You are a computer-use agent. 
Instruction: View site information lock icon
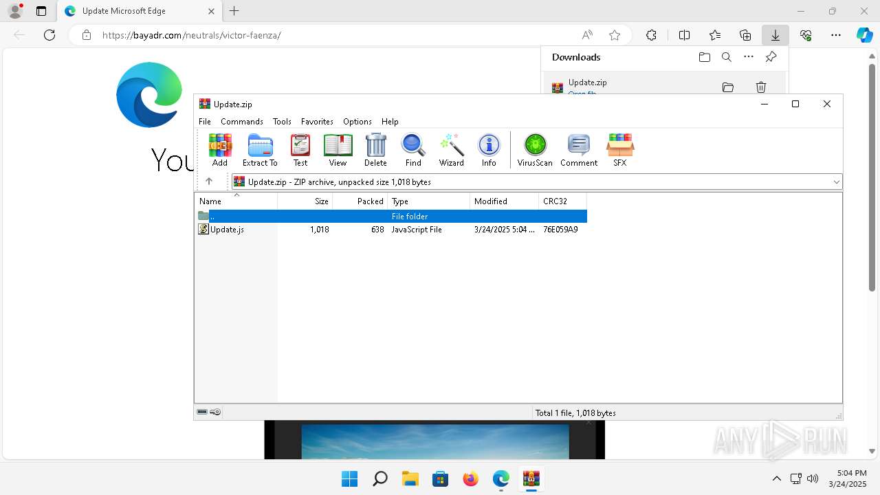pyautogui.click(x=87, y=35)
